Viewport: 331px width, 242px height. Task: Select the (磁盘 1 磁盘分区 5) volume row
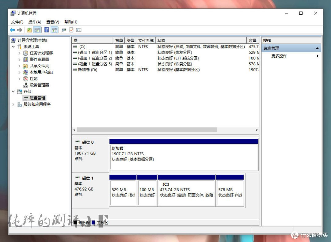tap(165, 64)
